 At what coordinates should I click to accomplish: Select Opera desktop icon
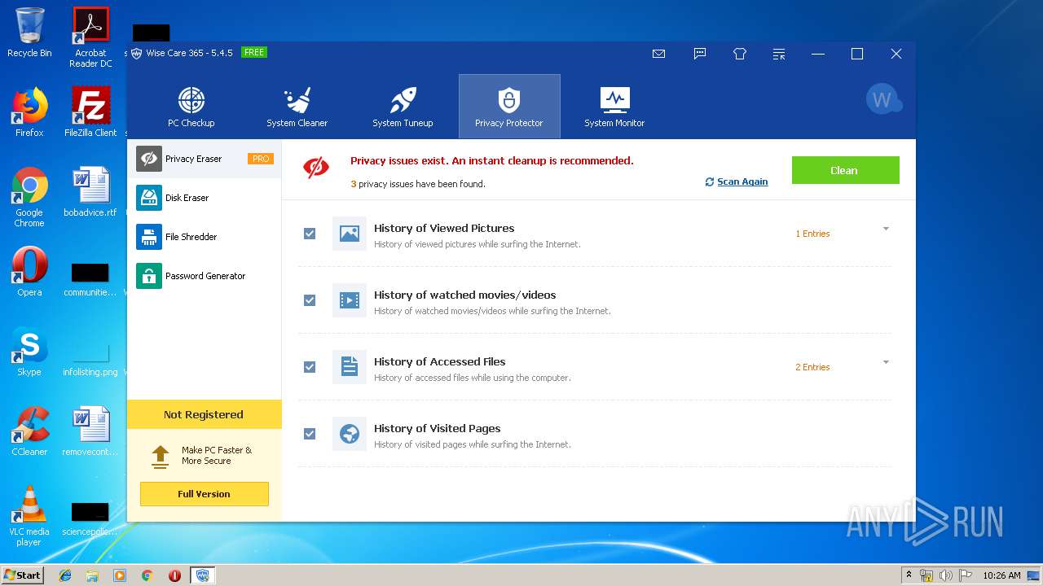pos(29,272)
